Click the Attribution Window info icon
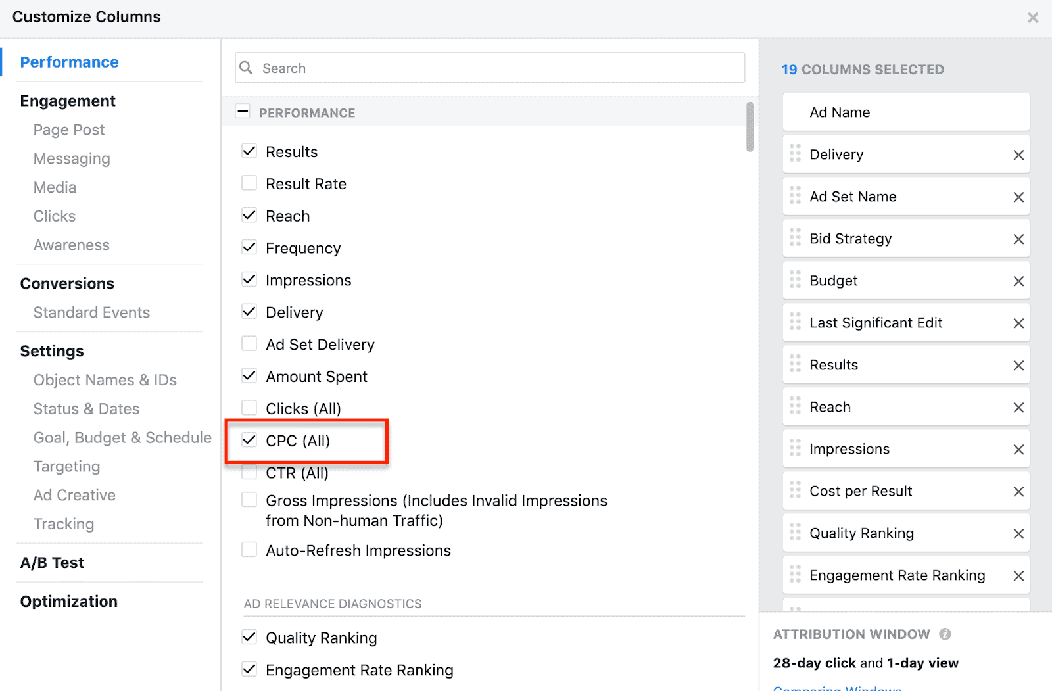Viewport: 1052px width, 691px height. click(x=945, y=634)
